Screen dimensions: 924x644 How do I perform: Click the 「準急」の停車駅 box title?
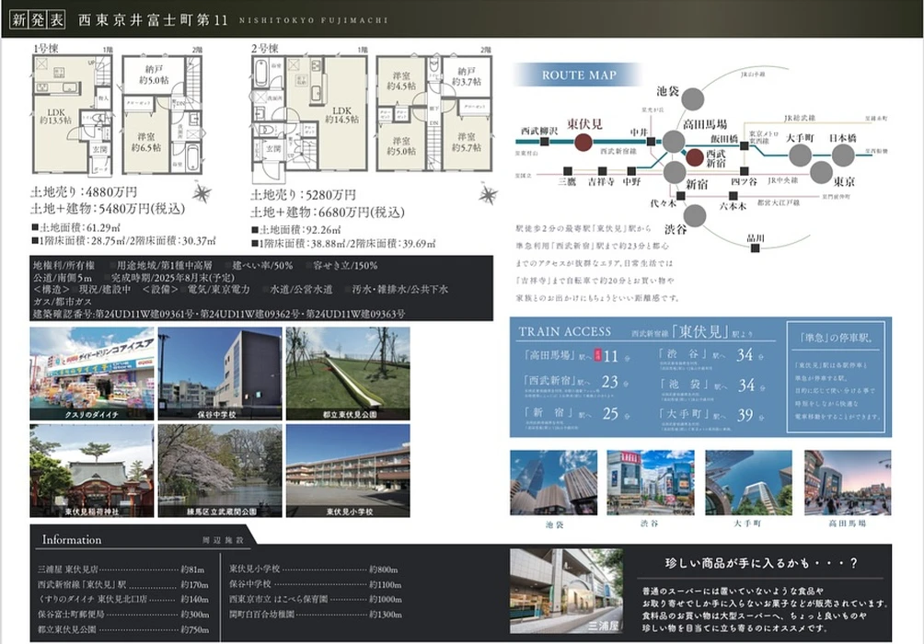pyautogui.click(x=837, y=339)
